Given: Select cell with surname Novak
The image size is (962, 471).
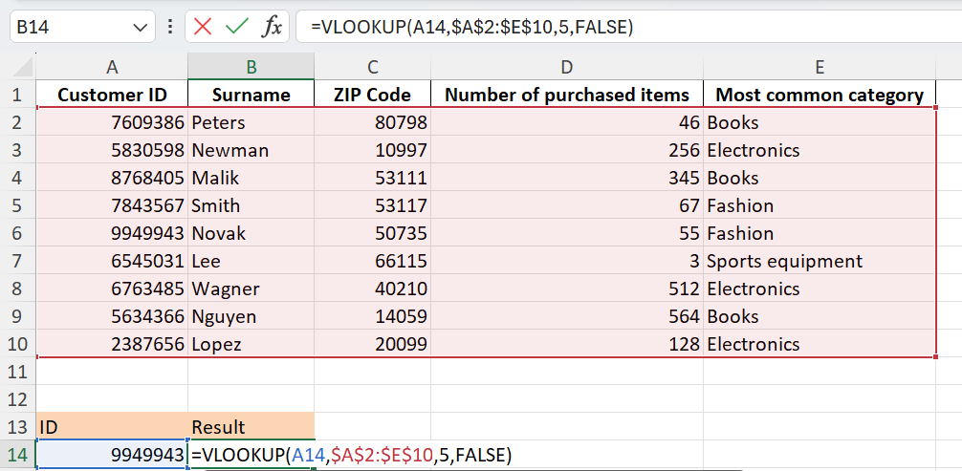Looking at the screenshot, I should 251,233.
